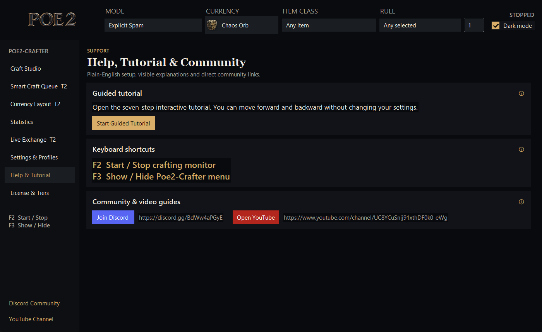542x332 pixels.
Task: Click the F3 Show / Hide Poe2-Crafter menu line
Action: pos(161,177)
